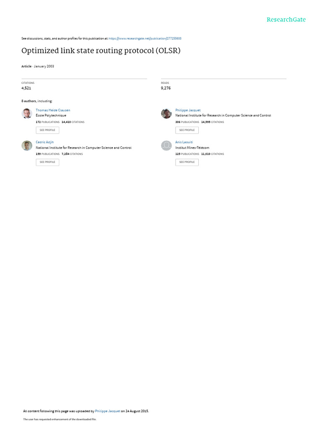Screen dimensions: 322x429
Task: Click See Profile button under Philippe Jacquet
Action: (x=187, y=130)
